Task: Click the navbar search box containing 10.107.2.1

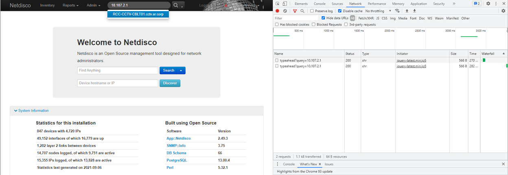Action: tap(139, 5)
